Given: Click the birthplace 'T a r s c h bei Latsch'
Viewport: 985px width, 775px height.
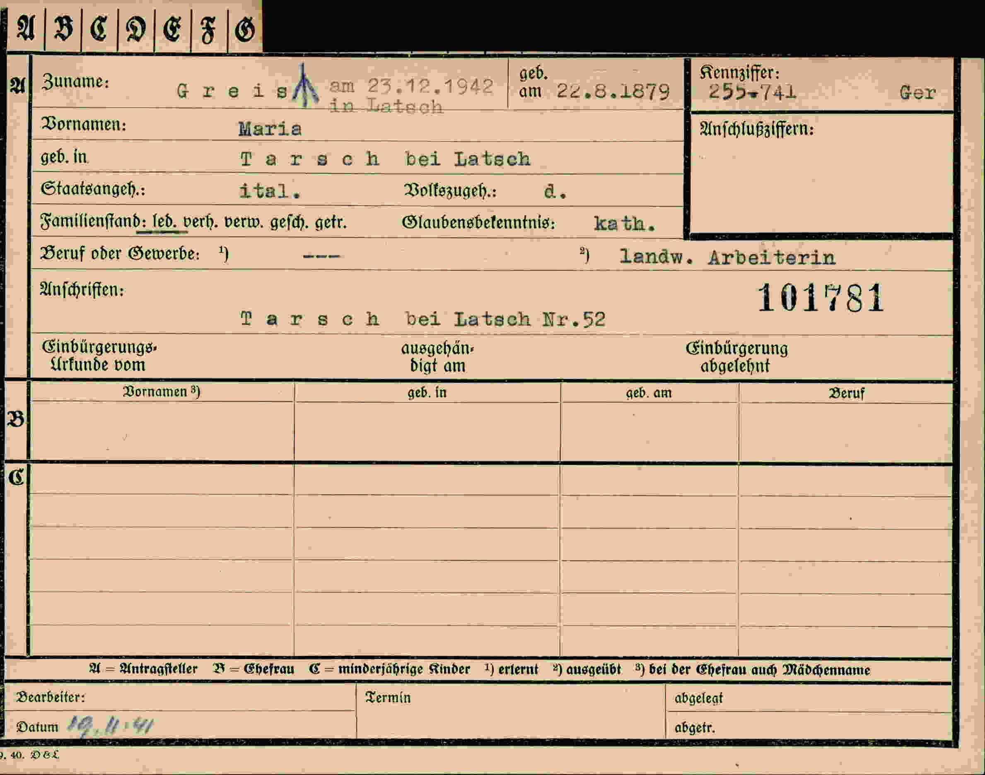Looking at the screenshot, I should (x=385, y=159).
